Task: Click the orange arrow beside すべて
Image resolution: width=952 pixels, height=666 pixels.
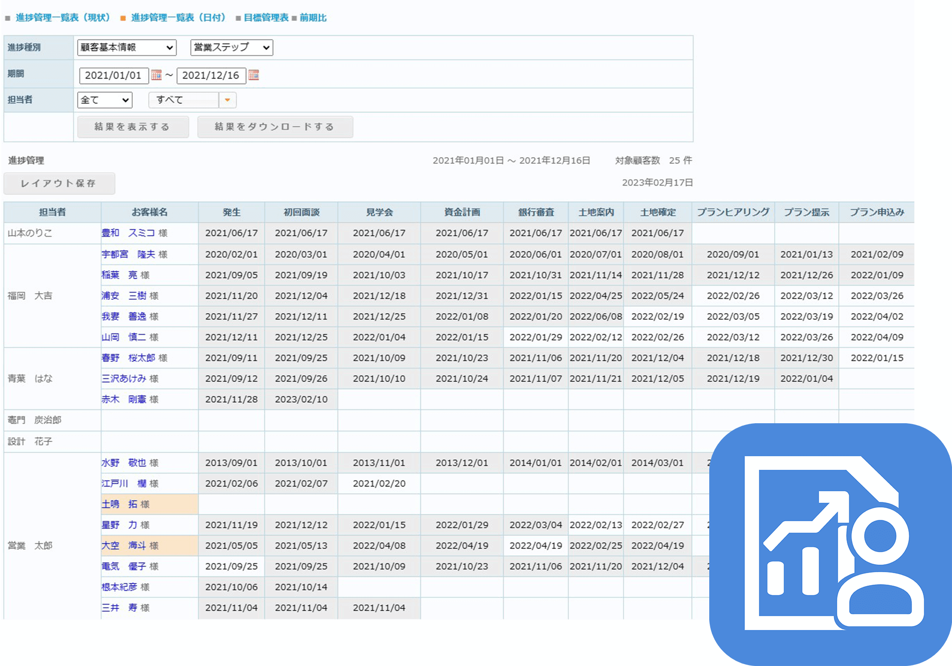Action: [x=228, y=100]
